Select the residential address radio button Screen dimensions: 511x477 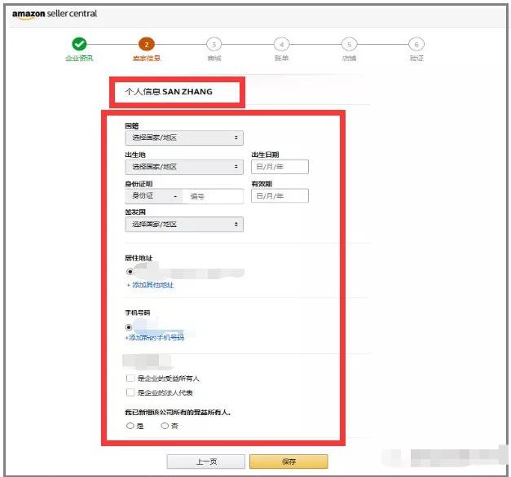[130, 272]
